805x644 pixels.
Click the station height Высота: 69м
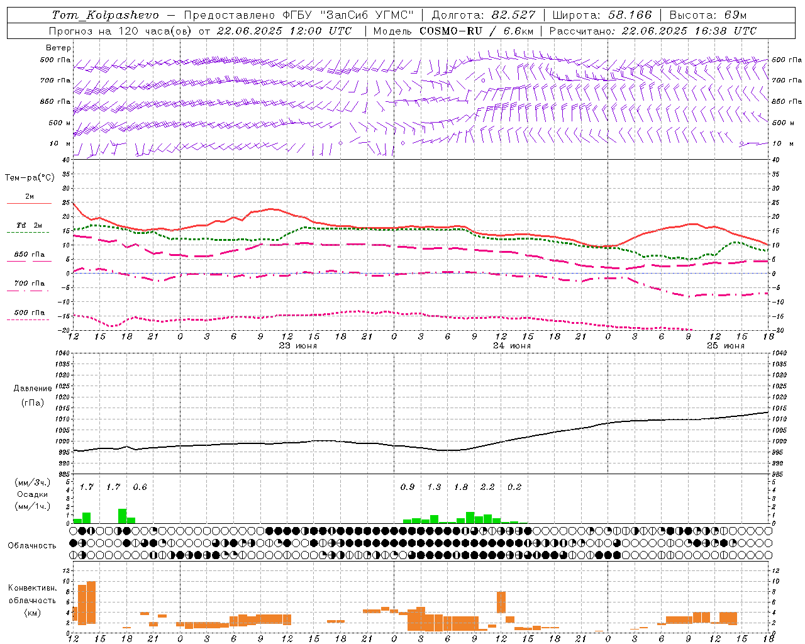coord(708,15)
